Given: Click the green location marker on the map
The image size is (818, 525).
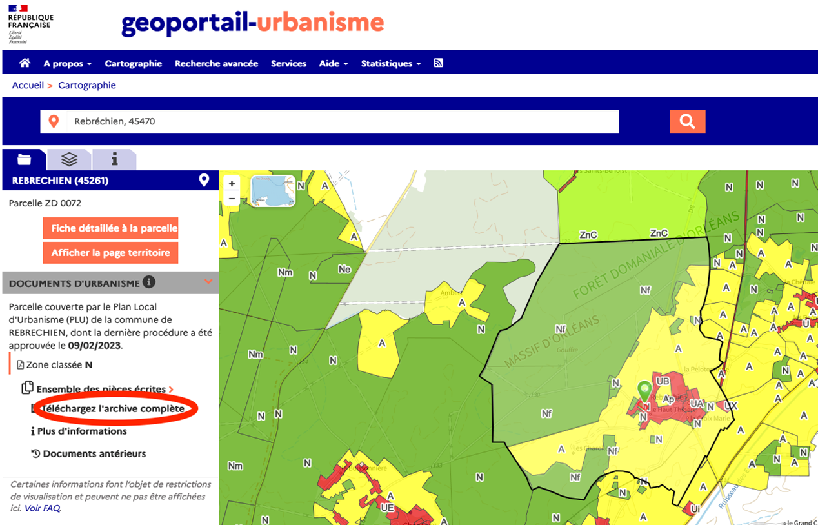Looking at the screenshot, I should (x=644, y=391).
